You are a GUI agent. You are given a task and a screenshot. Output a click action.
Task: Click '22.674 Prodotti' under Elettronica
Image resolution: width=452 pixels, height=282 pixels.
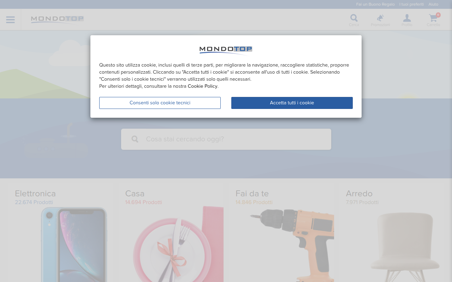34,202
